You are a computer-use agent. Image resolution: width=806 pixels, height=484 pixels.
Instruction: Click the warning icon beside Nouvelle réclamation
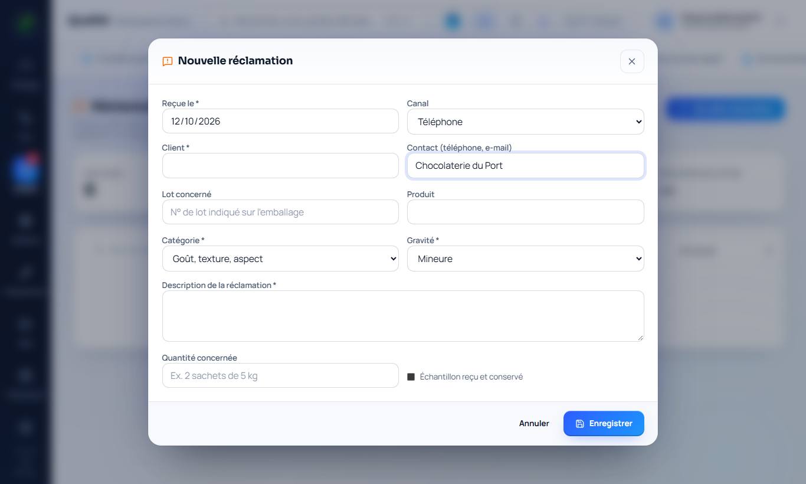(168, 61)
